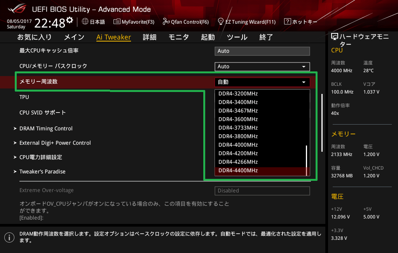Click the 32768 MB memory capacity value

pyautogui.click(x=342, y=176)
